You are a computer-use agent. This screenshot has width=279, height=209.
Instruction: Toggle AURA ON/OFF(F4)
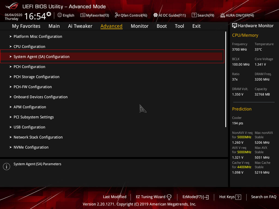[x=240, y=15]
